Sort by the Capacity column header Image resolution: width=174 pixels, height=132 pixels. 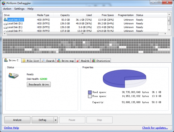(62, 15)
